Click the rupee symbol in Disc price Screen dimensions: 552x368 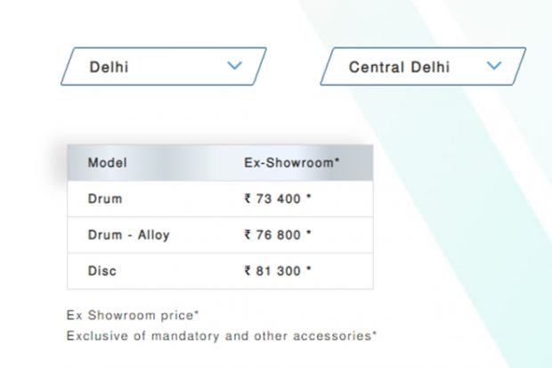[248, 271]
